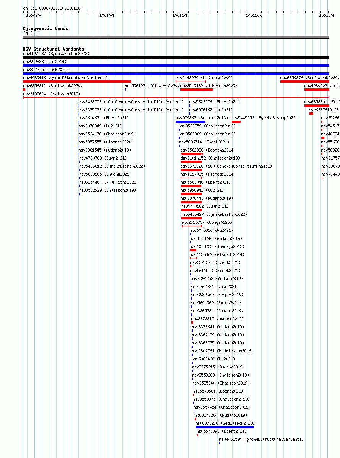This screenshot has width=340, height=458.
Task: Click the blue bar under nsv979863
Action: click(x=190, y=122)
